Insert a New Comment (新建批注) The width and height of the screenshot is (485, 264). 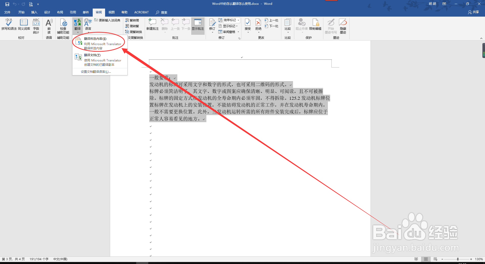pos(153,24)
